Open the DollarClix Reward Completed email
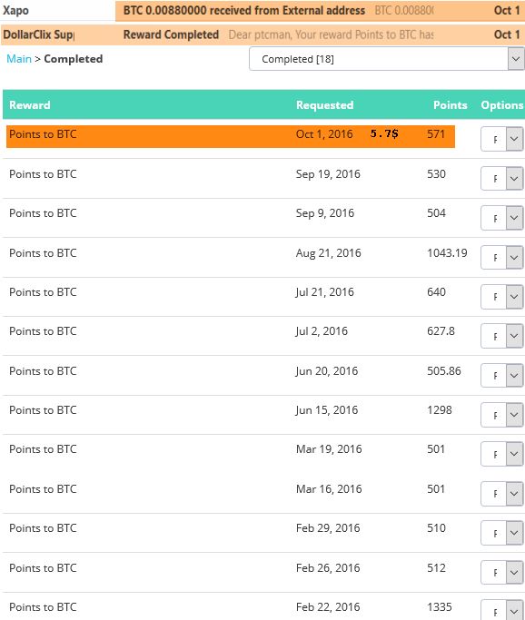This screenshot has width=525, height=620. (x=262, y=34)
